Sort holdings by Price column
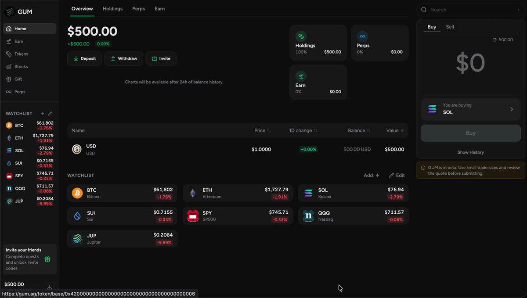527x298 pixels. (262, 130)
